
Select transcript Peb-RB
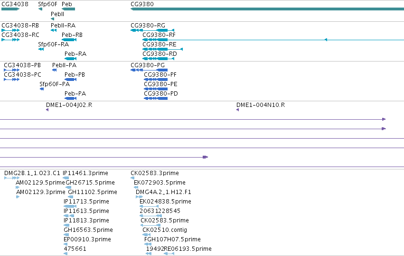72,35
